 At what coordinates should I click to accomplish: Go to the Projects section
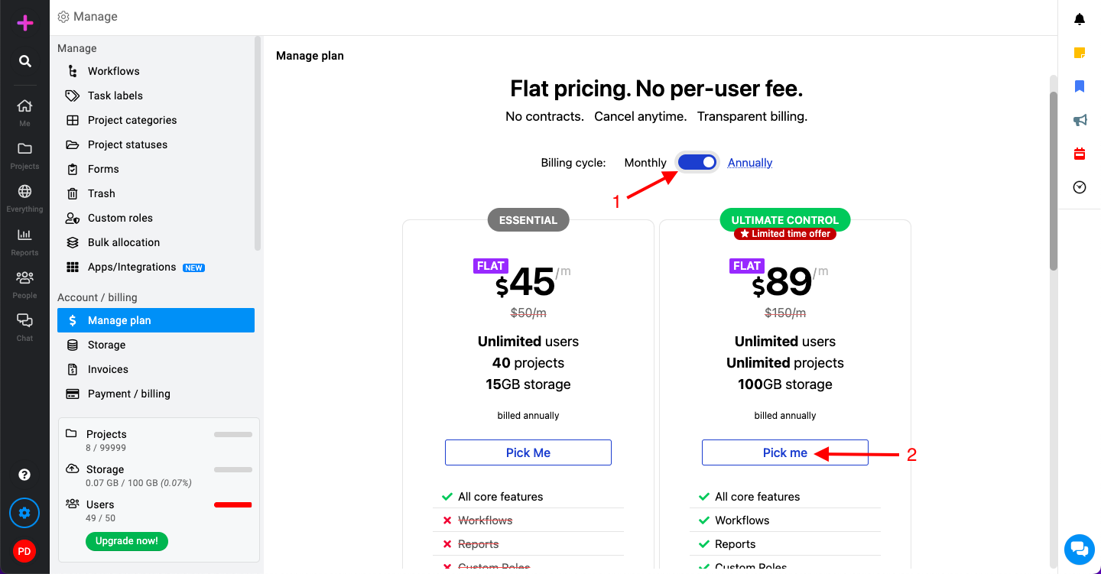tap(24, 155)
